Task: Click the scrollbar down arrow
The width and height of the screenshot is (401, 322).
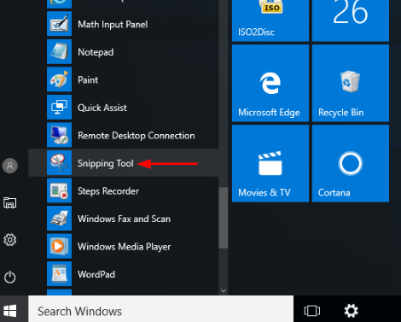Action: tap(224, 290)
